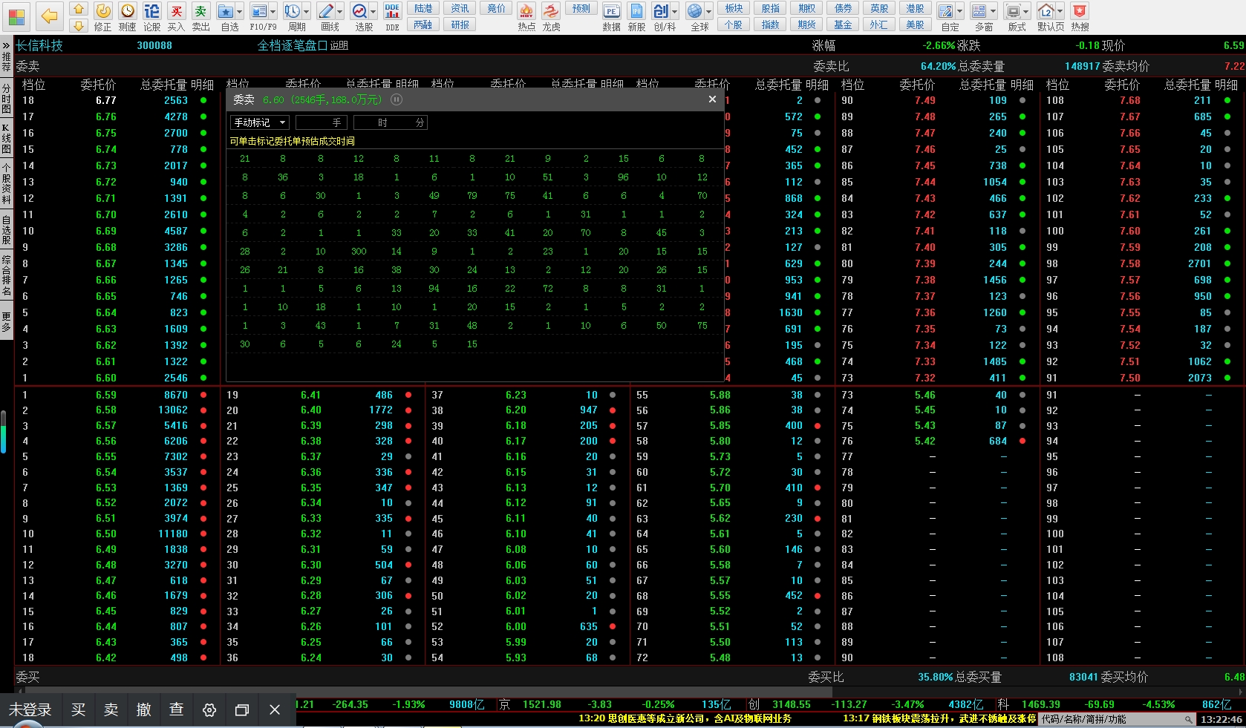Click the 两融 button

pos(423,24)
